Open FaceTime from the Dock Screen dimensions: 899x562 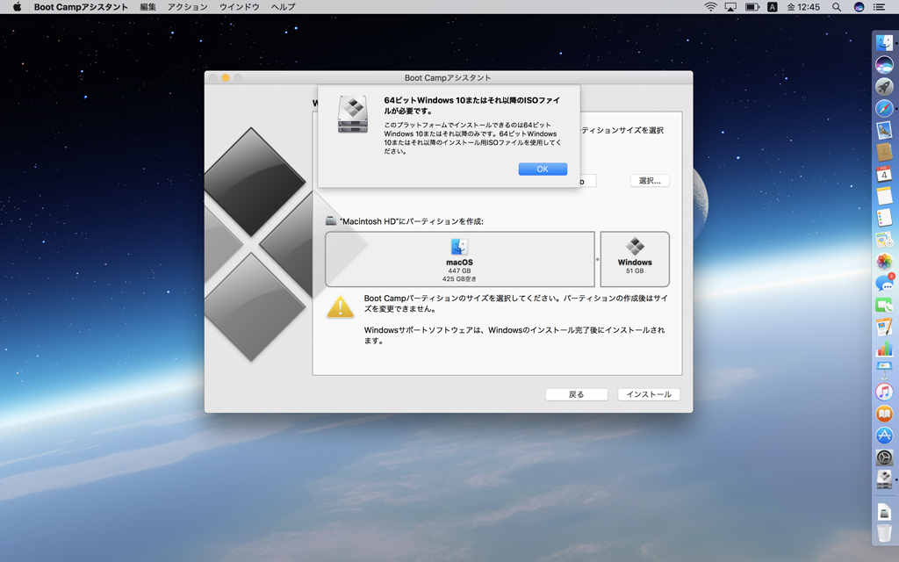pos(884,305)
